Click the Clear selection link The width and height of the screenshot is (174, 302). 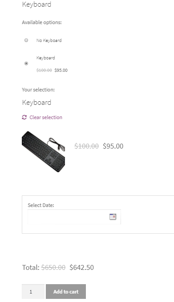(x=46, y=117)
